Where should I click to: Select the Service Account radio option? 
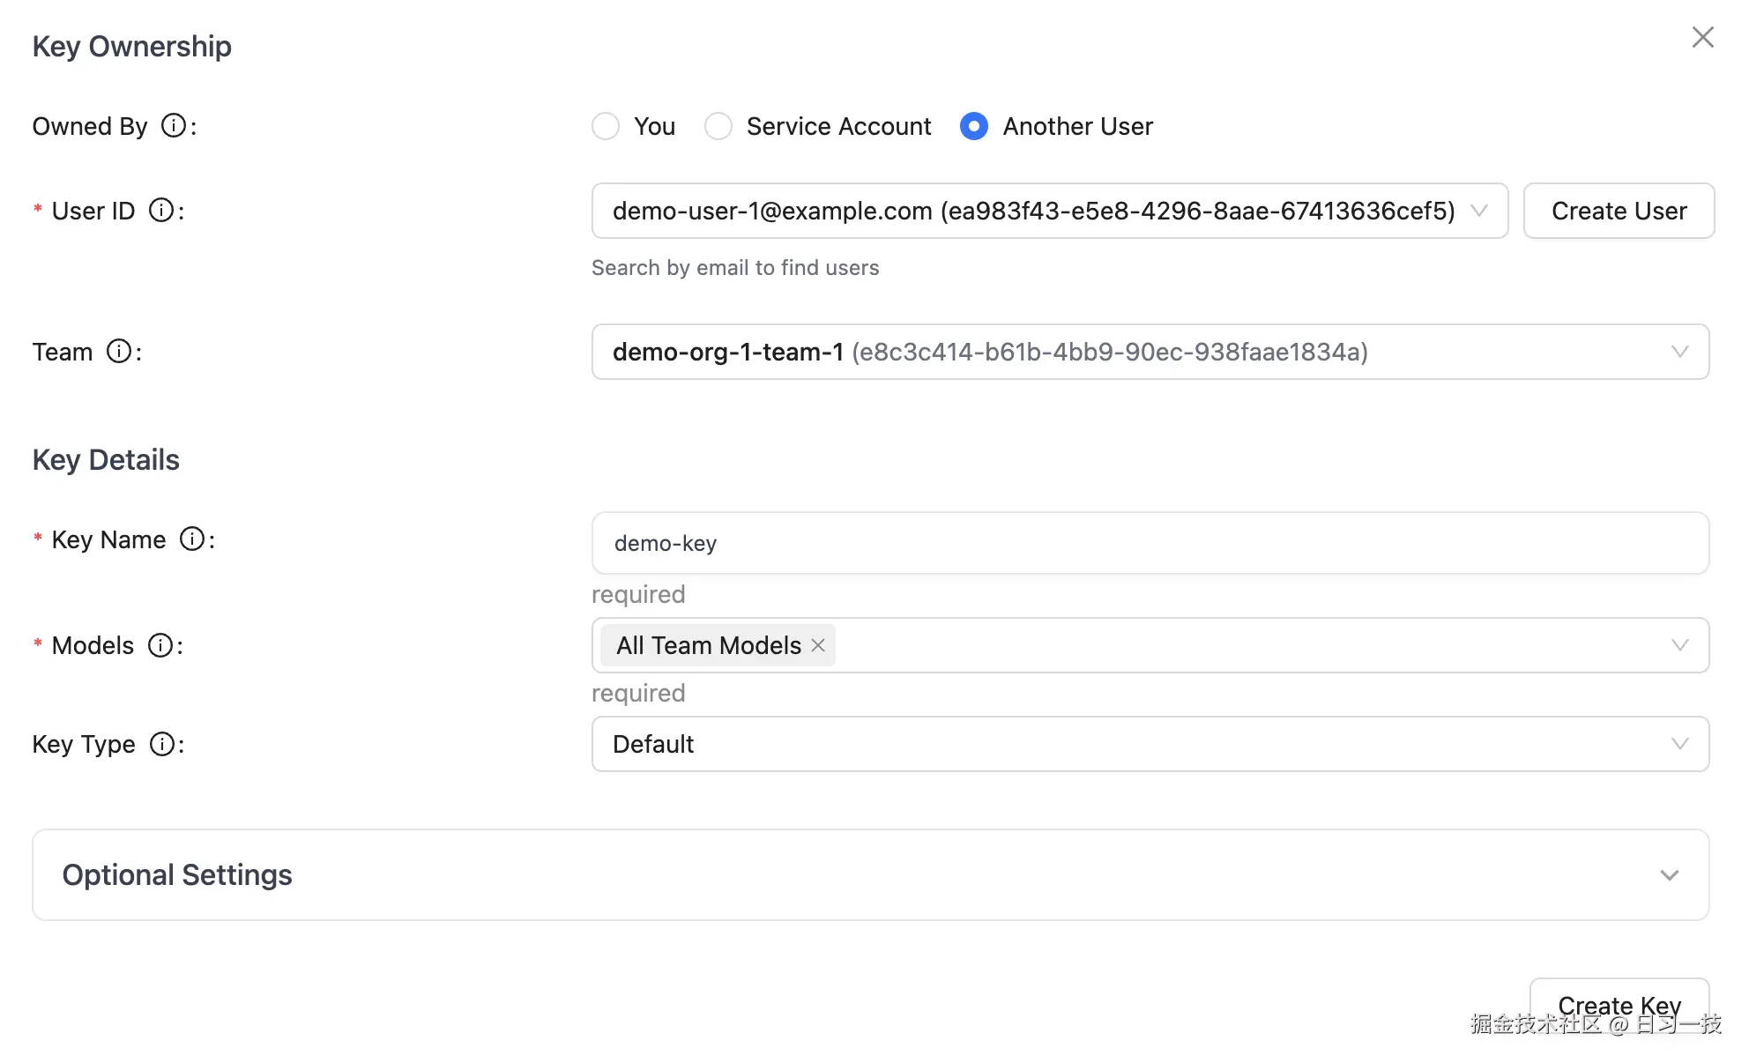click(x=718, y=126)
